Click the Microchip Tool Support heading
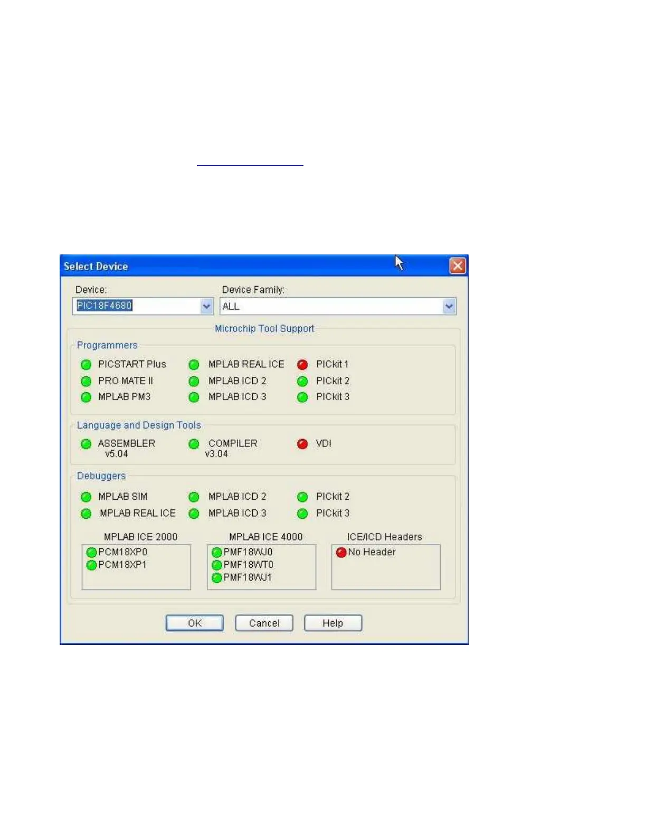Viewport: 646px width, 836px height. click(264, 329)
